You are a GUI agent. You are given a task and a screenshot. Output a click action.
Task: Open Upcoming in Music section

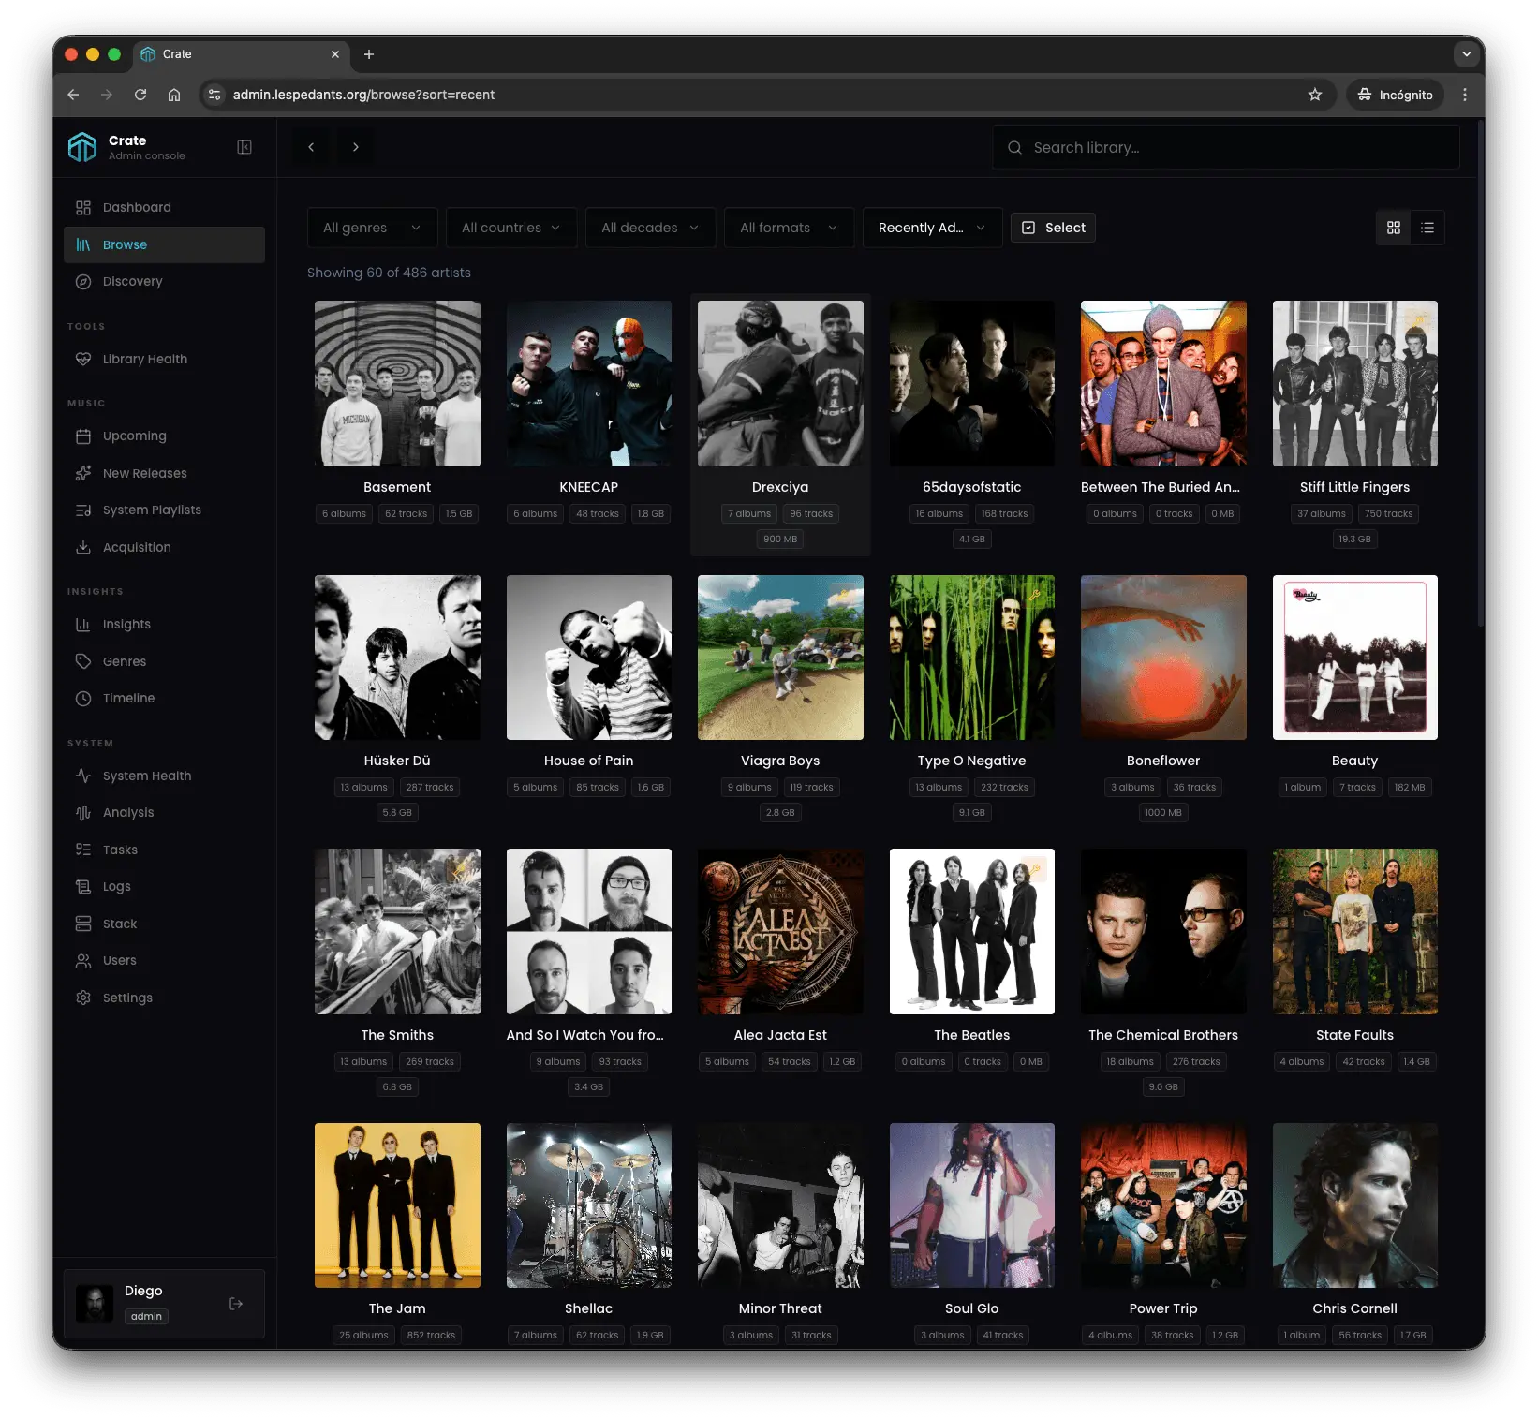pos(164,436)
